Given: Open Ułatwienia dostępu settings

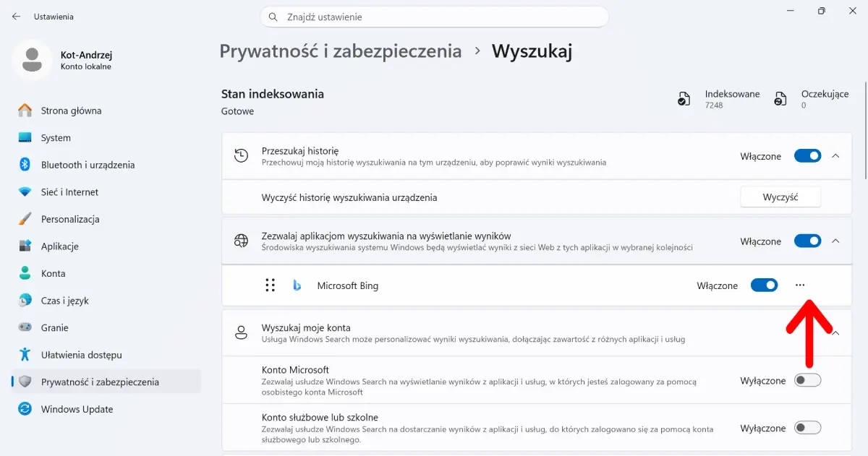Looking at the screenshot, I should point(106,355).
